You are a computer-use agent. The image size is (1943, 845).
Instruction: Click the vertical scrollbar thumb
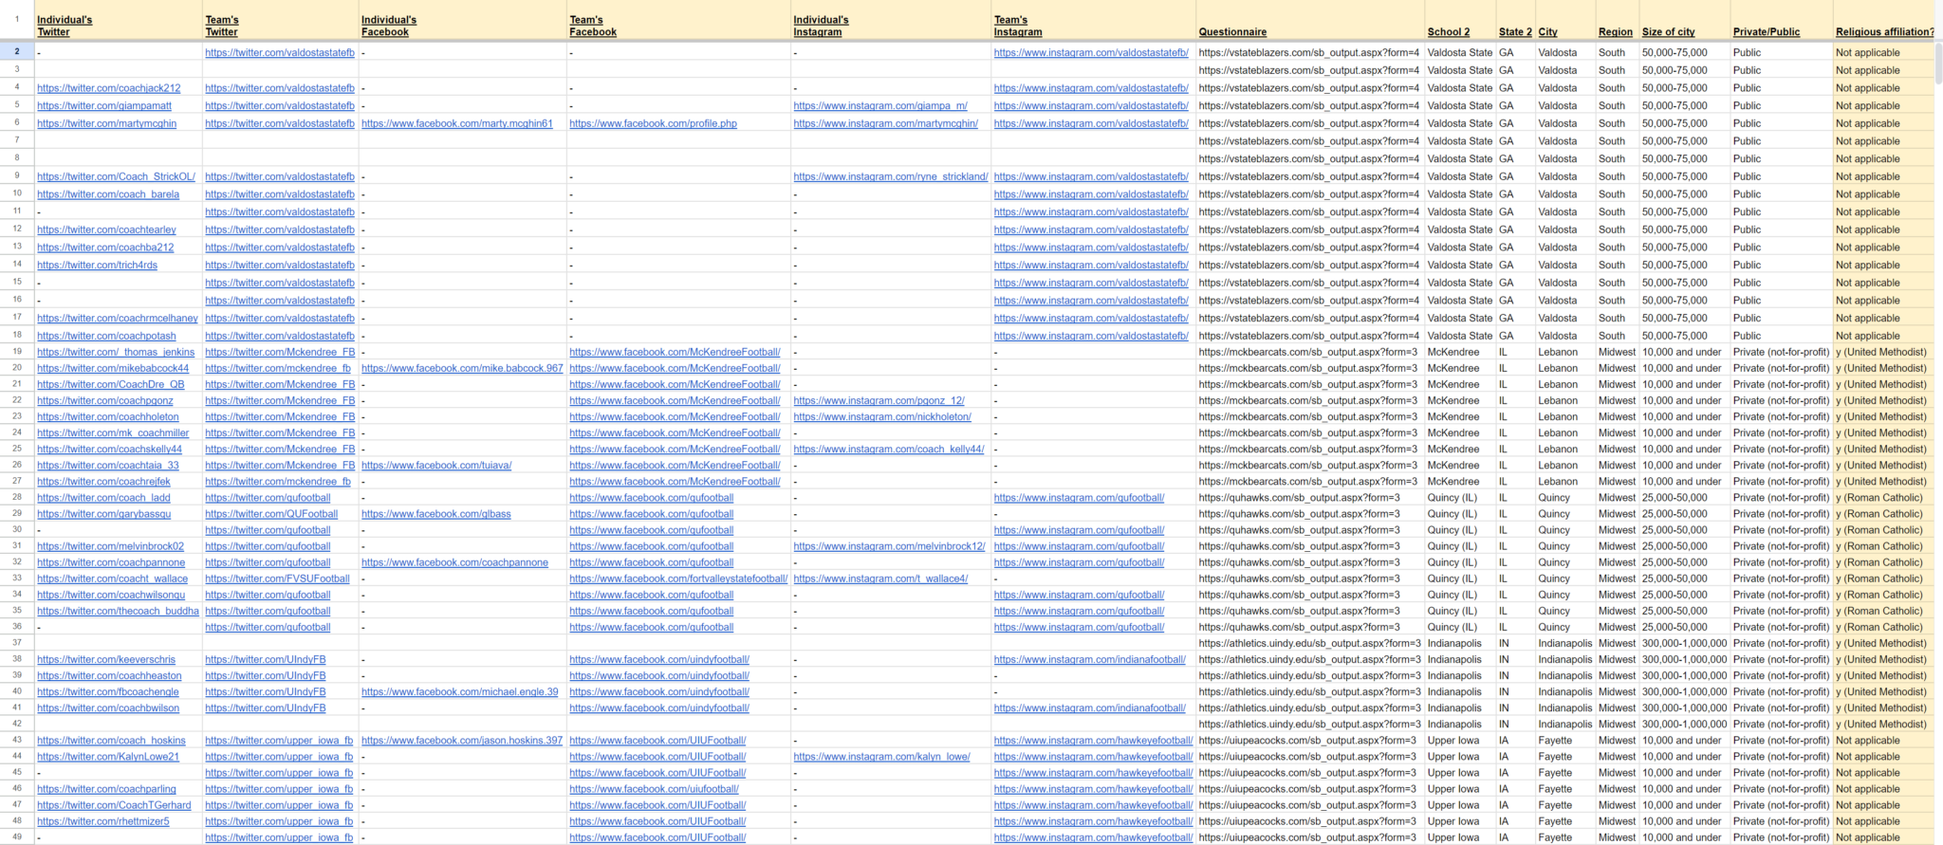click(1938, 64)
